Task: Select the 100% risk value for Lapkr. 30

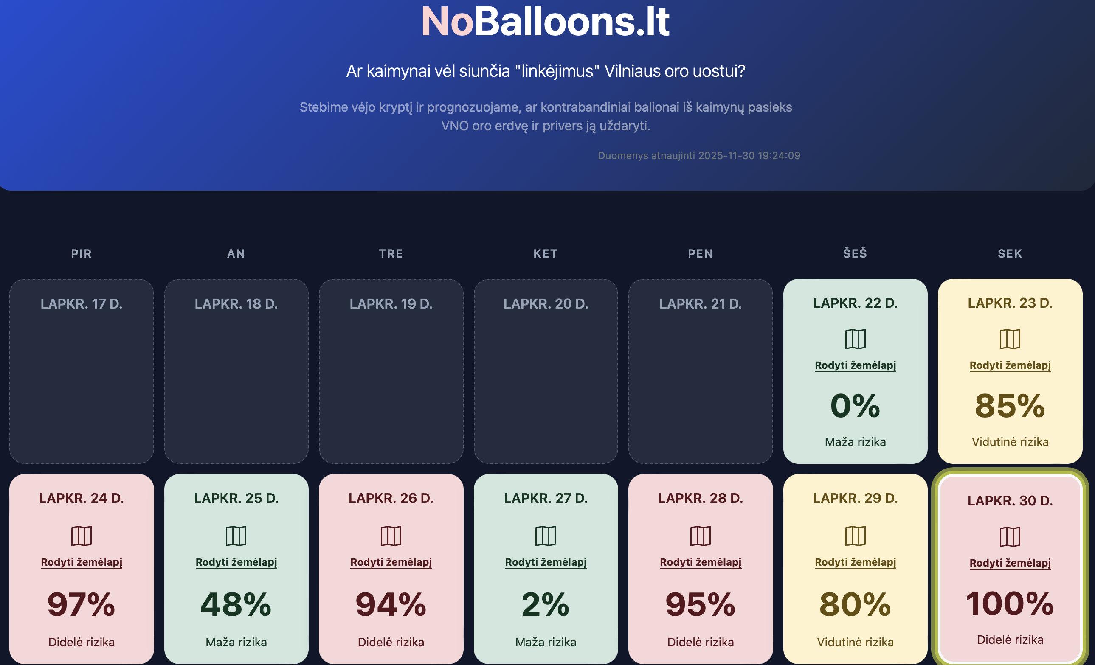Action: click(1010, 603)
